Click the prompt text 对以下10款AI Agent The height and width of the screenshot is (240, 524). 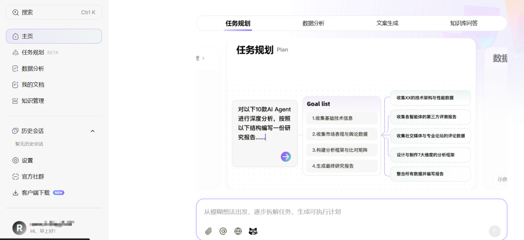pyautogui.click(x=264, y=110)
